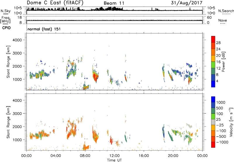
Task: Click the velocity panel 'Slant Range [km]' label
Action: point(8,122)
